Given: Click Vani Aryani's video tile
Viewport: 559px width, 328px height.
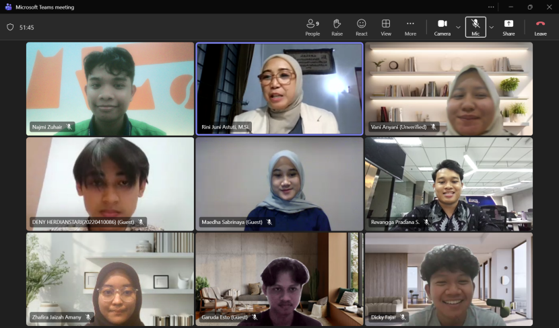Looking at the screenshot, I should [449, 87].
